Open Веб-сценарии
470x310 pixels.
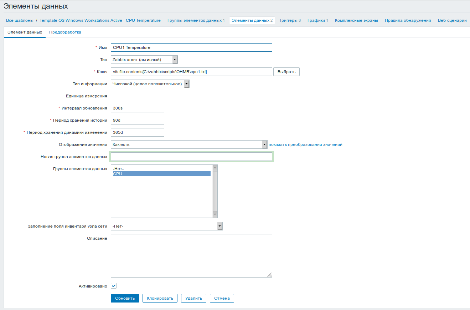coord(452,20)
